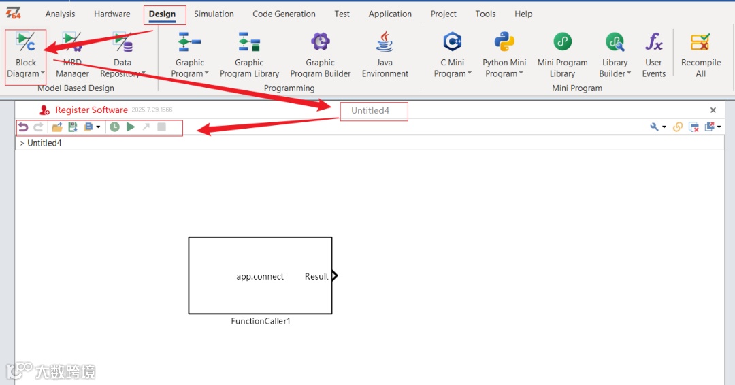Screen dimensions: 735x385
Task: Click the Register Software link
Action: 91,110
